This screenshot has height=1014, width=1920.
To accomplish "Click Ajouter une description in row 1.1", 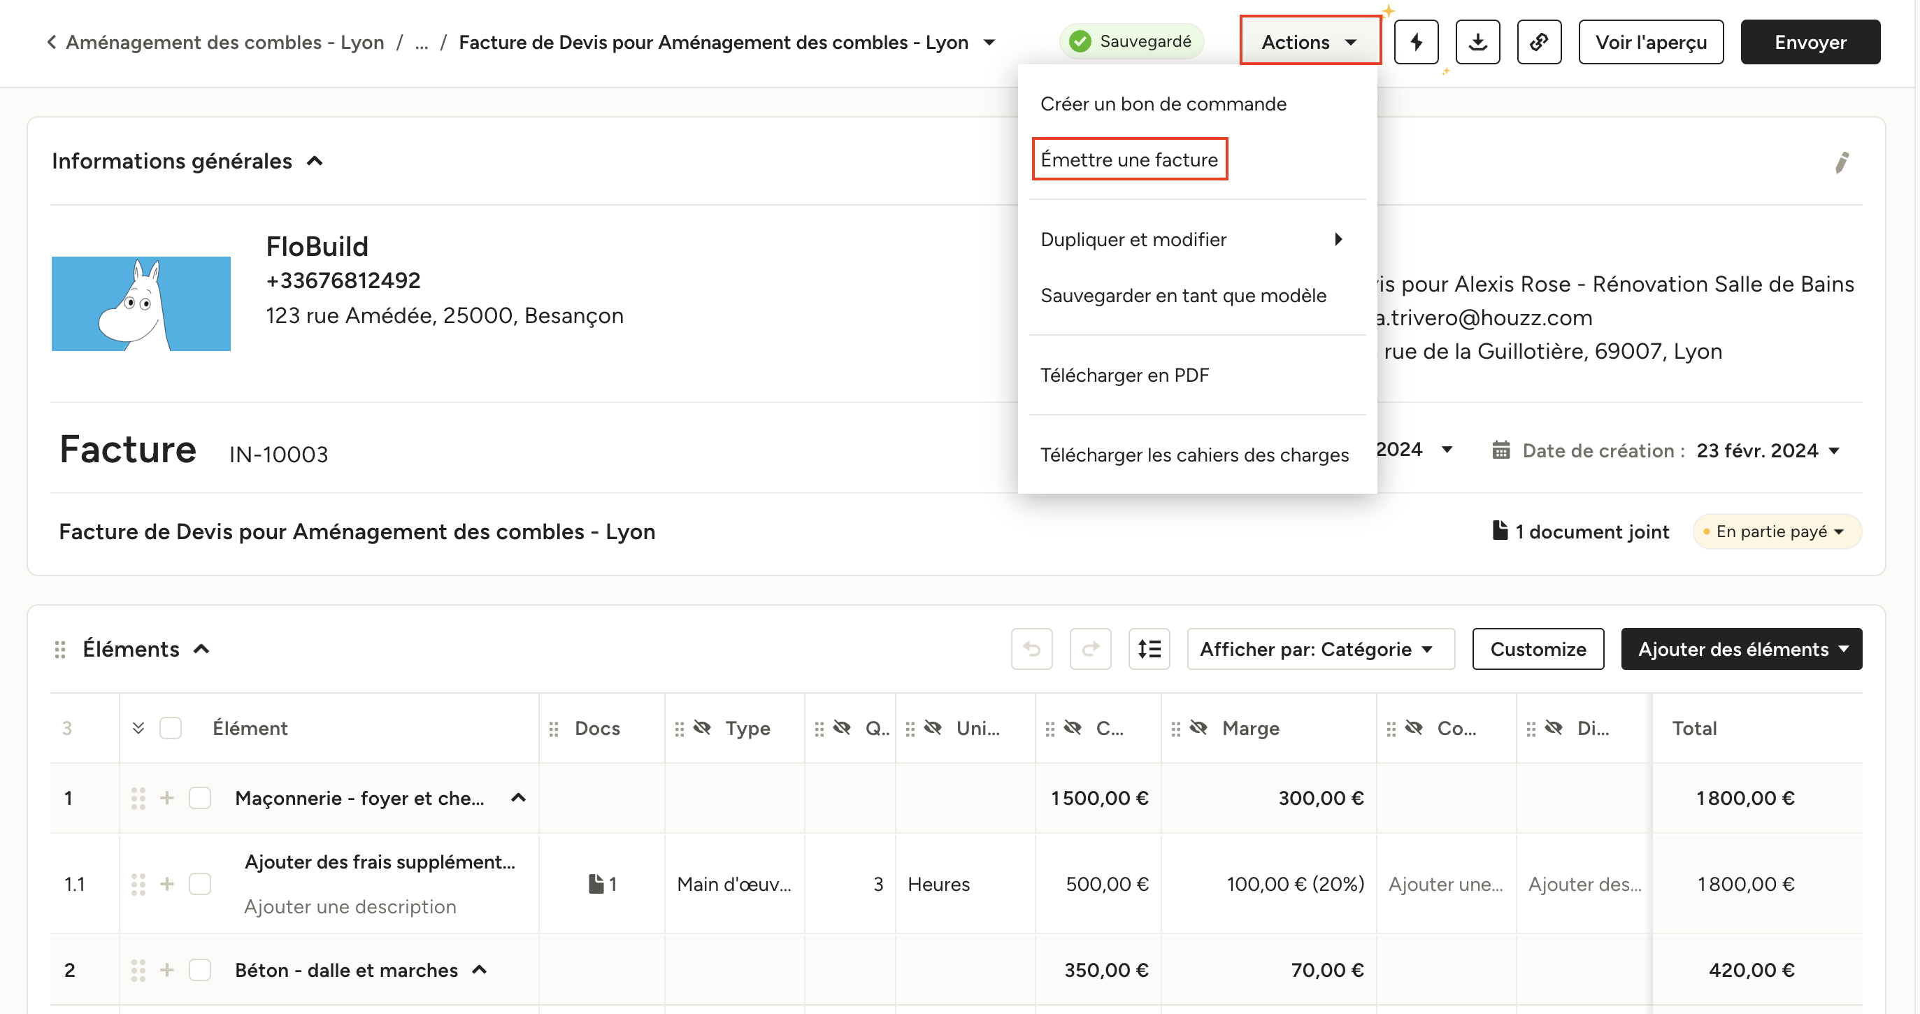I will click(x=350, y=906).
